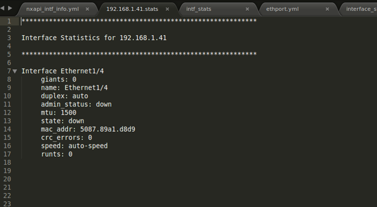The image size is (377, 207).
Task: Click the 'Interface Statistics for 192.168.1.41' heading line
Action: pyautogui.click(x=97, y=37)
